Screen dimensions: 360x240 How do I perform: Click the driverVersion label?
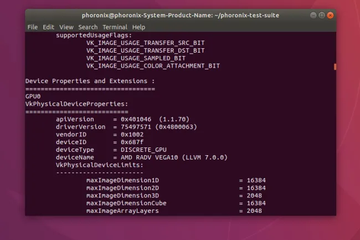tap(81, 127)
